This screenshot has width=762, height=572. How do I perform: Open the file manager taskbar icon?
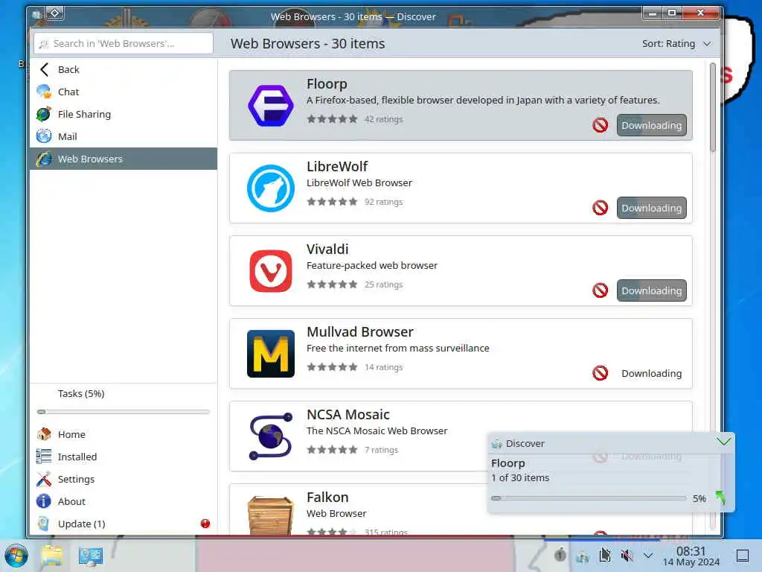pyautogui.click(x=52, y=556)
